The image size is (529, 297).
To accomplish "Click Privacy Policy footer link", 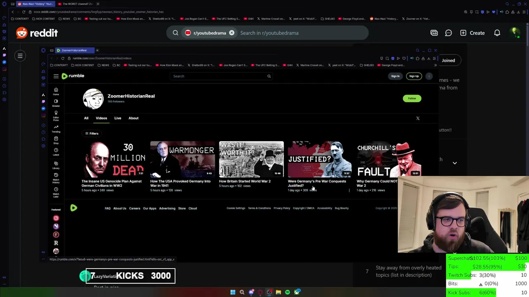I will (x=282, y=208).
